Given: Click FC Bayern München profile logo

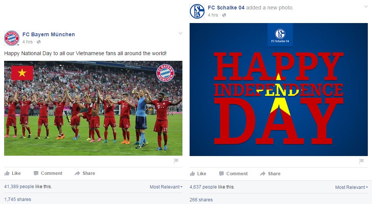Looking at the screenshot, I should (x=11, y=38).
